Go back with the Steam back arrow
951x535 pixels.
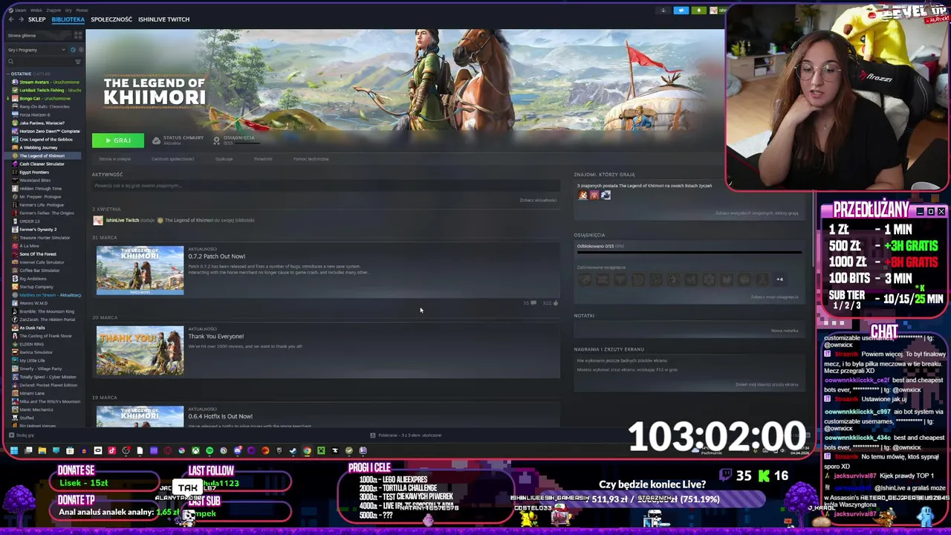click(x=11, y=19)
